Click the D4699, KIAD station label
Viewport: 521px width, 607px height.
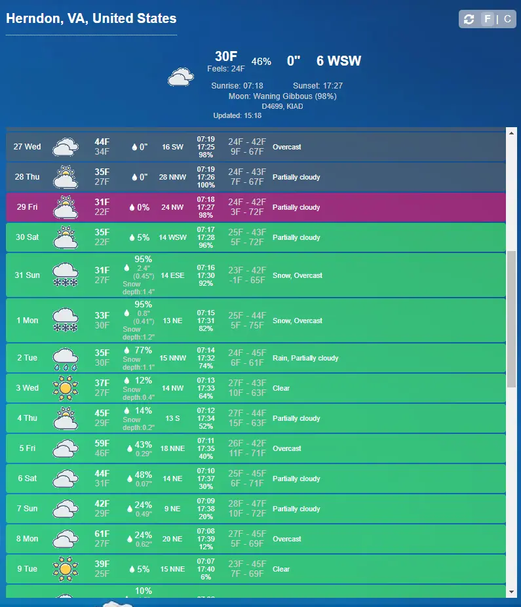coord(282,106)
